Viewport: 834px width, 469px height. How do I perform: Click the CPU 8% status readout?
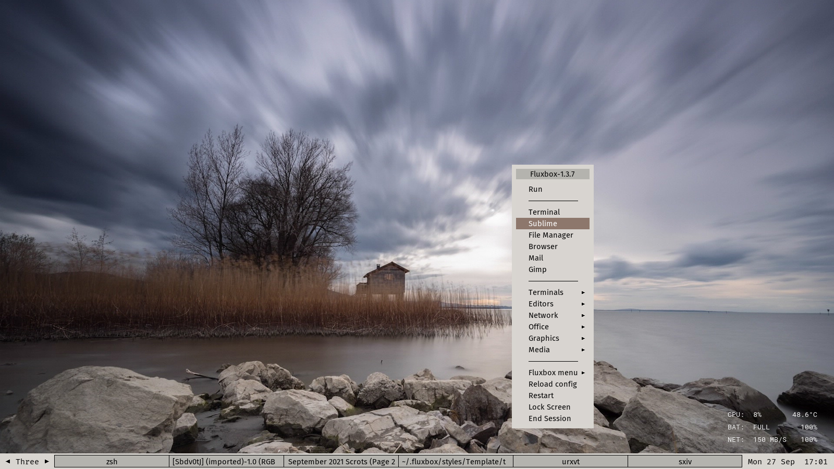point(744,415)
